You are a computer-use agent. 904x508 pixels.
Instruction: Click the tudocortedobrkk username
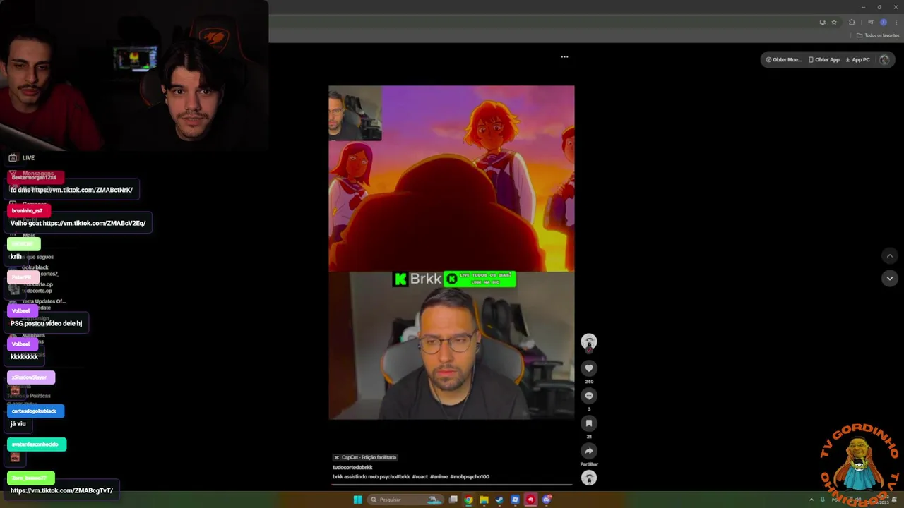click(352, 467)
